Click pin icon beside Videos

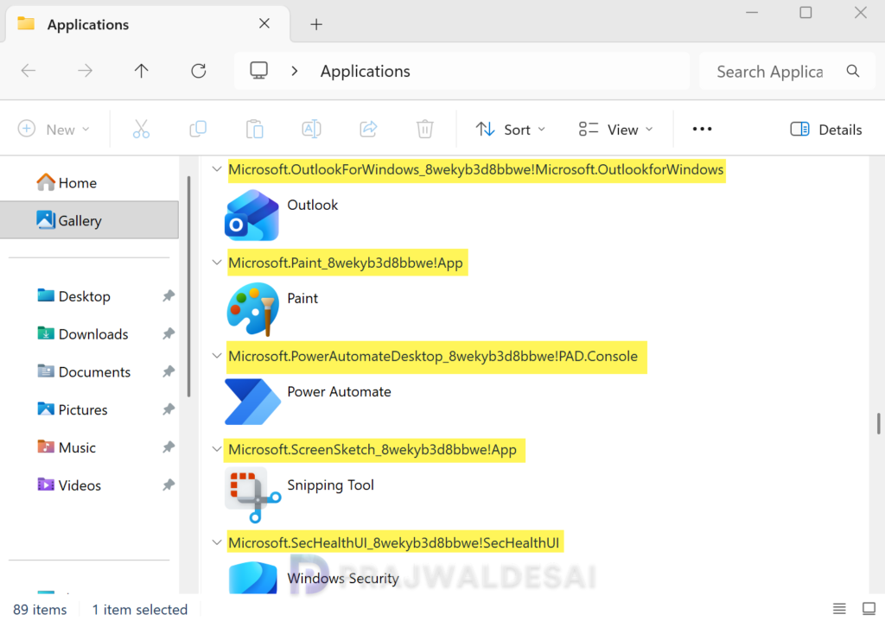(x=169, y=485)
